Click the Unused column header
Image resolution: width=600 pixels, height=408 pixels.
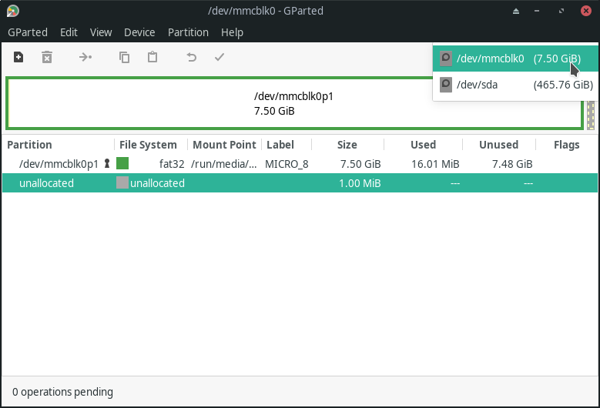(498, 145)
